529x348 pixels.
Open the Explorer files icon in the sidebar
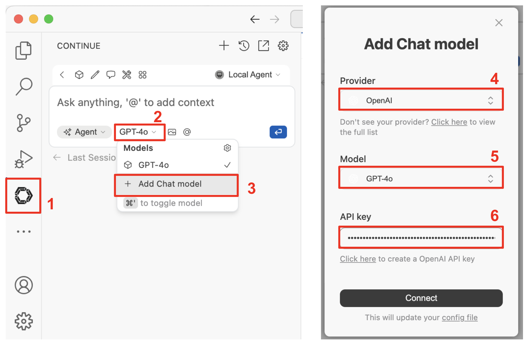click(23, 50)
